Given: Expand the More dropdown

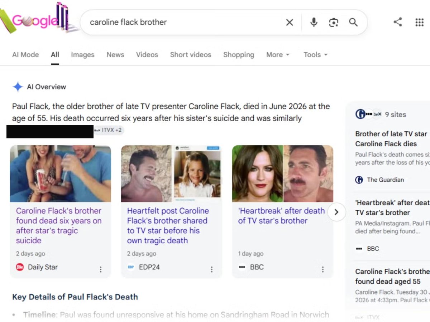Looking at the screenshot, I should 278,55.
